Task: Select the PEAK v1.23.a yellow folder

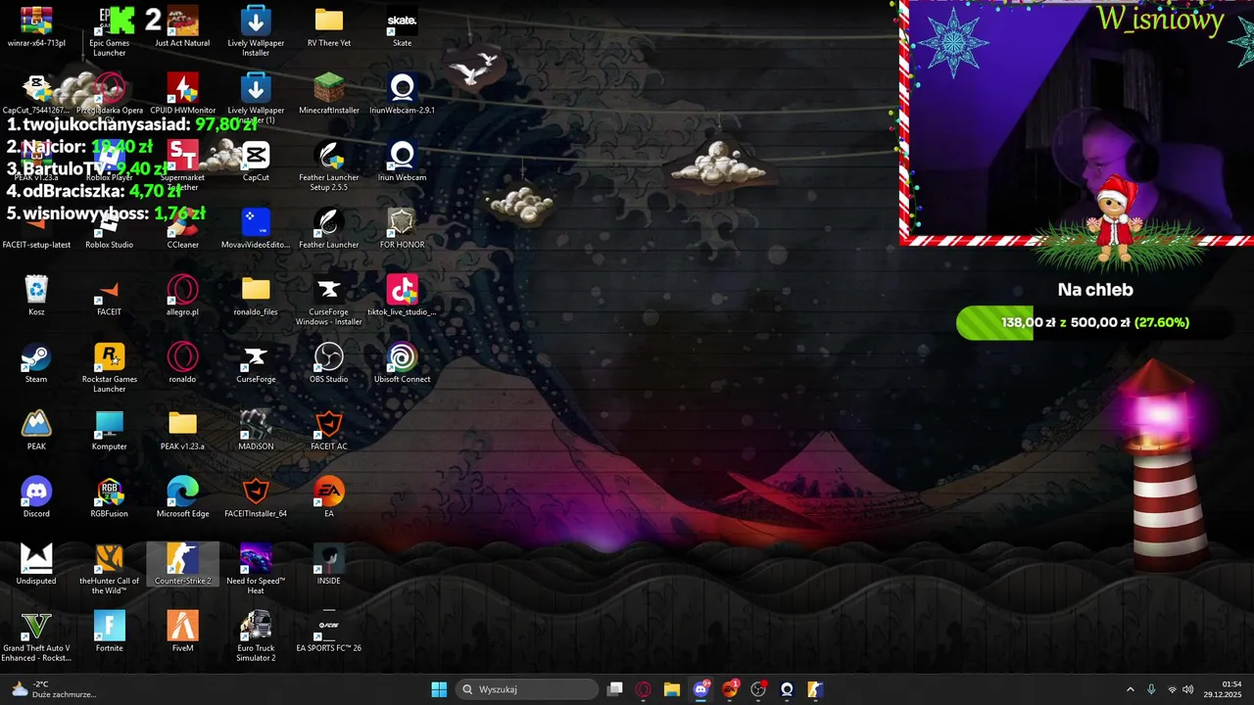Action: [182, 431]
